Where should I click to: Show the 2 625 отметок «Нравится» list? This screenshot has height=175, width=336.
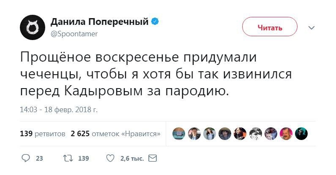pos(115,134)
